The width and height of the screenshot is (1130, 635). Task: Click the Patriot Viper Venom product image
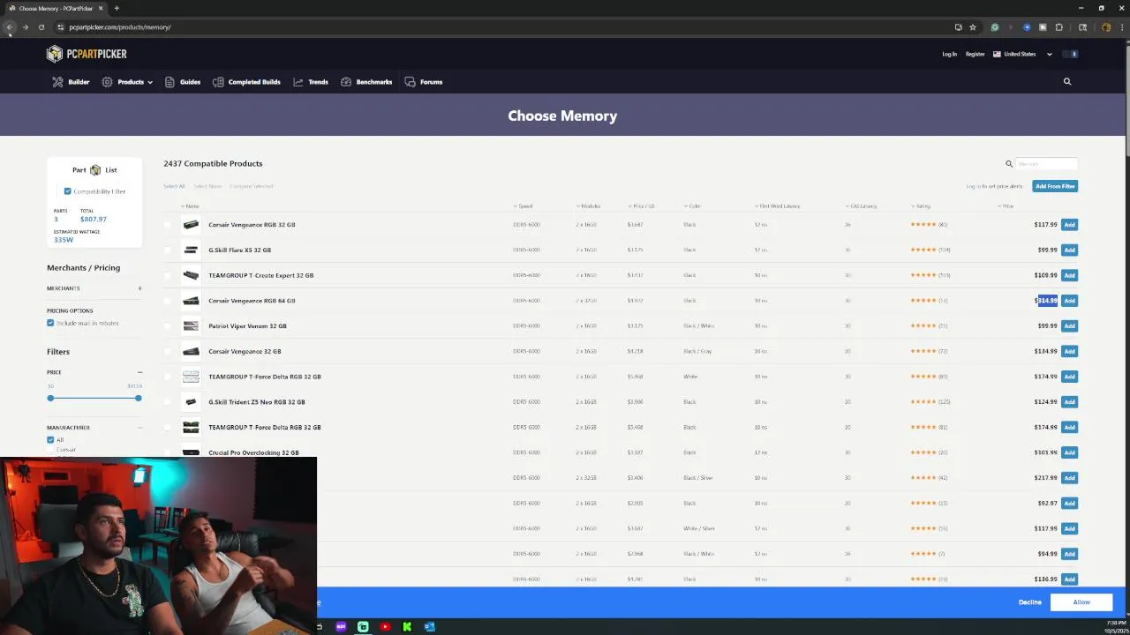[x=191, y=326]
